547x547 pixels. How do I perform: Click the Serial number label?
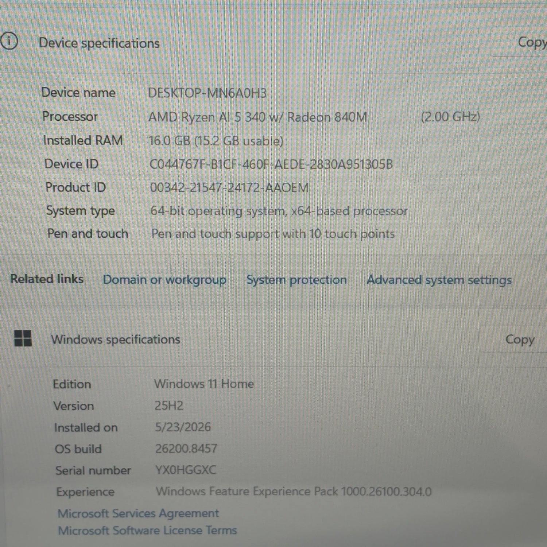coord(93,470)
